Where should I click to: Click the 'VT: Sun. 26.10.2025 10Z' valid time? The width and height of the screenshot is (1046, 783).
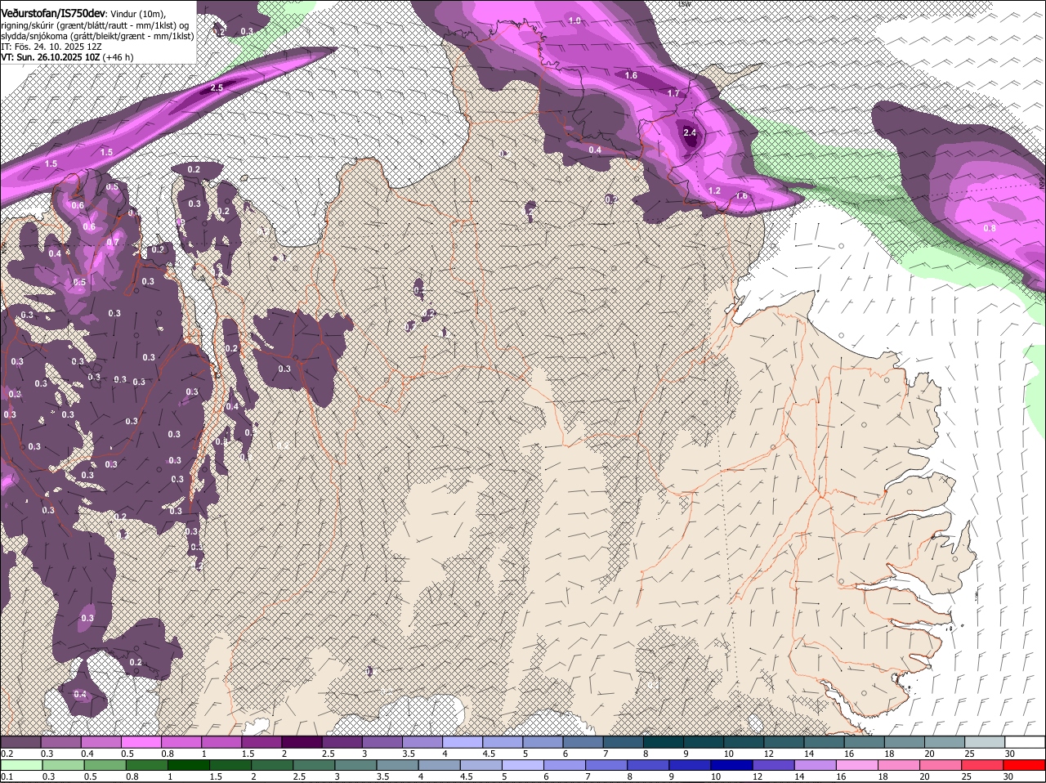pyautogui.click(x=50, y=57)
